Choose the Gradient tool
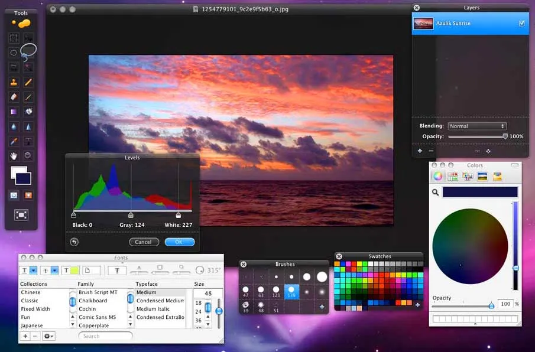The height and width of the screenshot is (352, 535). (x=14, y=112)
